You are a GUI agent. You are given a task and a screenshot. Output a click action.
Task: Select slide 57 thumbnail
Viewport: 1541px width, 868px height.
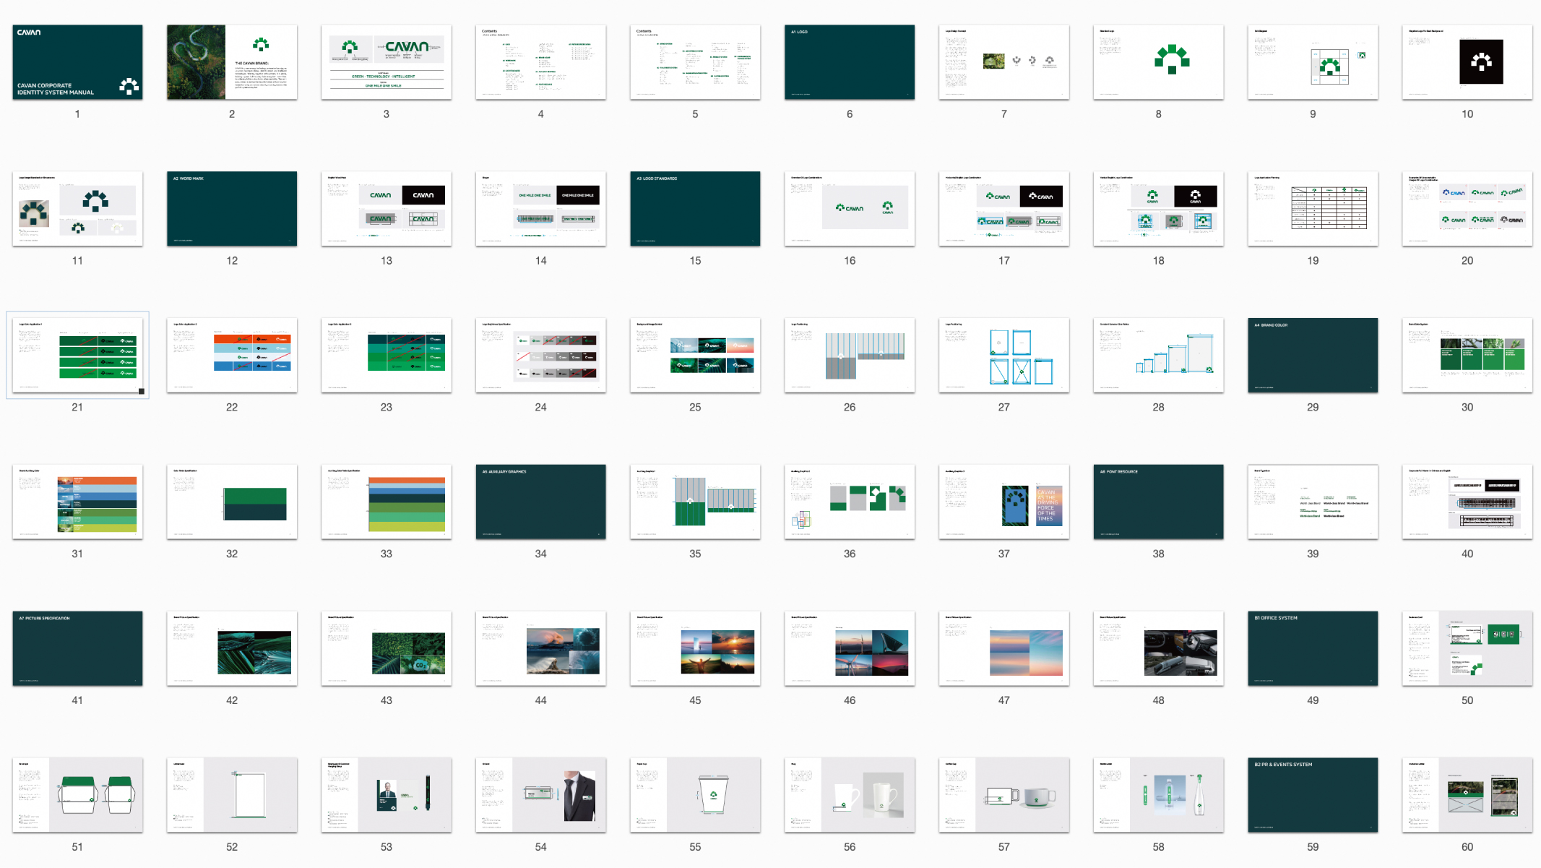1004,796
